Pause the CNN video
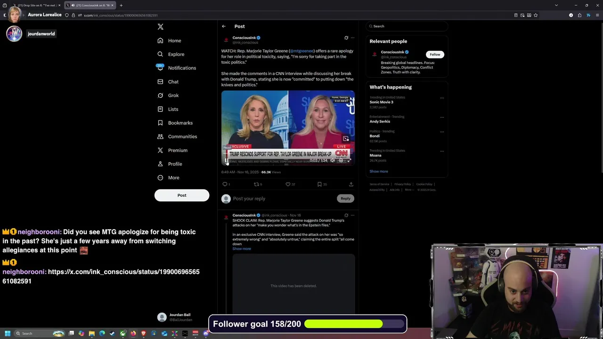 (x=227, y=161)
